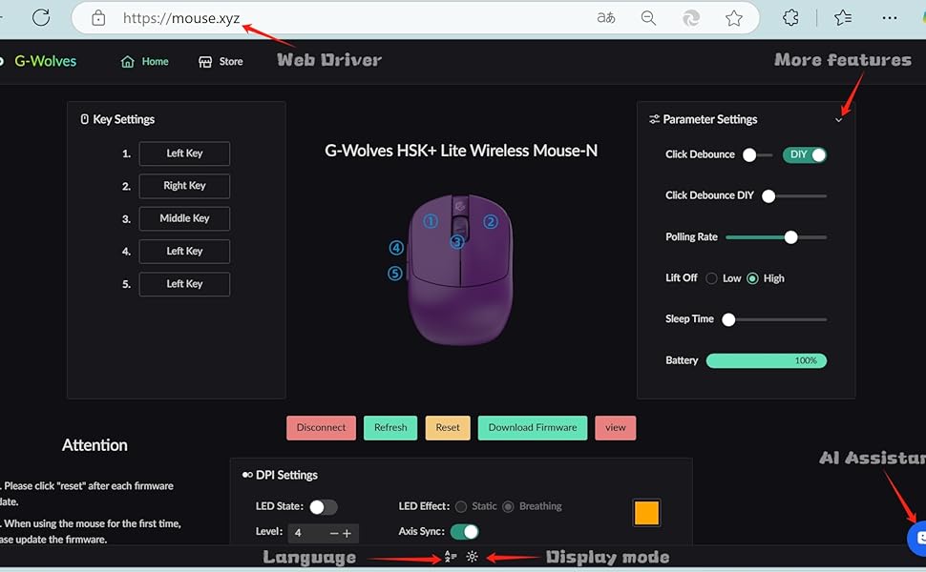Click the "DPI Settings" panel heading
Image resolution: width=926 pixels, height=572 pixels.
tap(286, 475)
